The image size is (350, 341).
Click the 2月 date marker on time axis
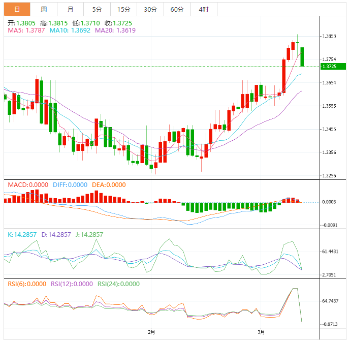click(x=151, y=332)
